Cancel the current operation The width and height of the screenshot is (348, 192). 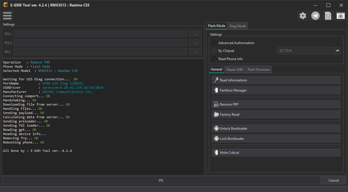(333, 180)
